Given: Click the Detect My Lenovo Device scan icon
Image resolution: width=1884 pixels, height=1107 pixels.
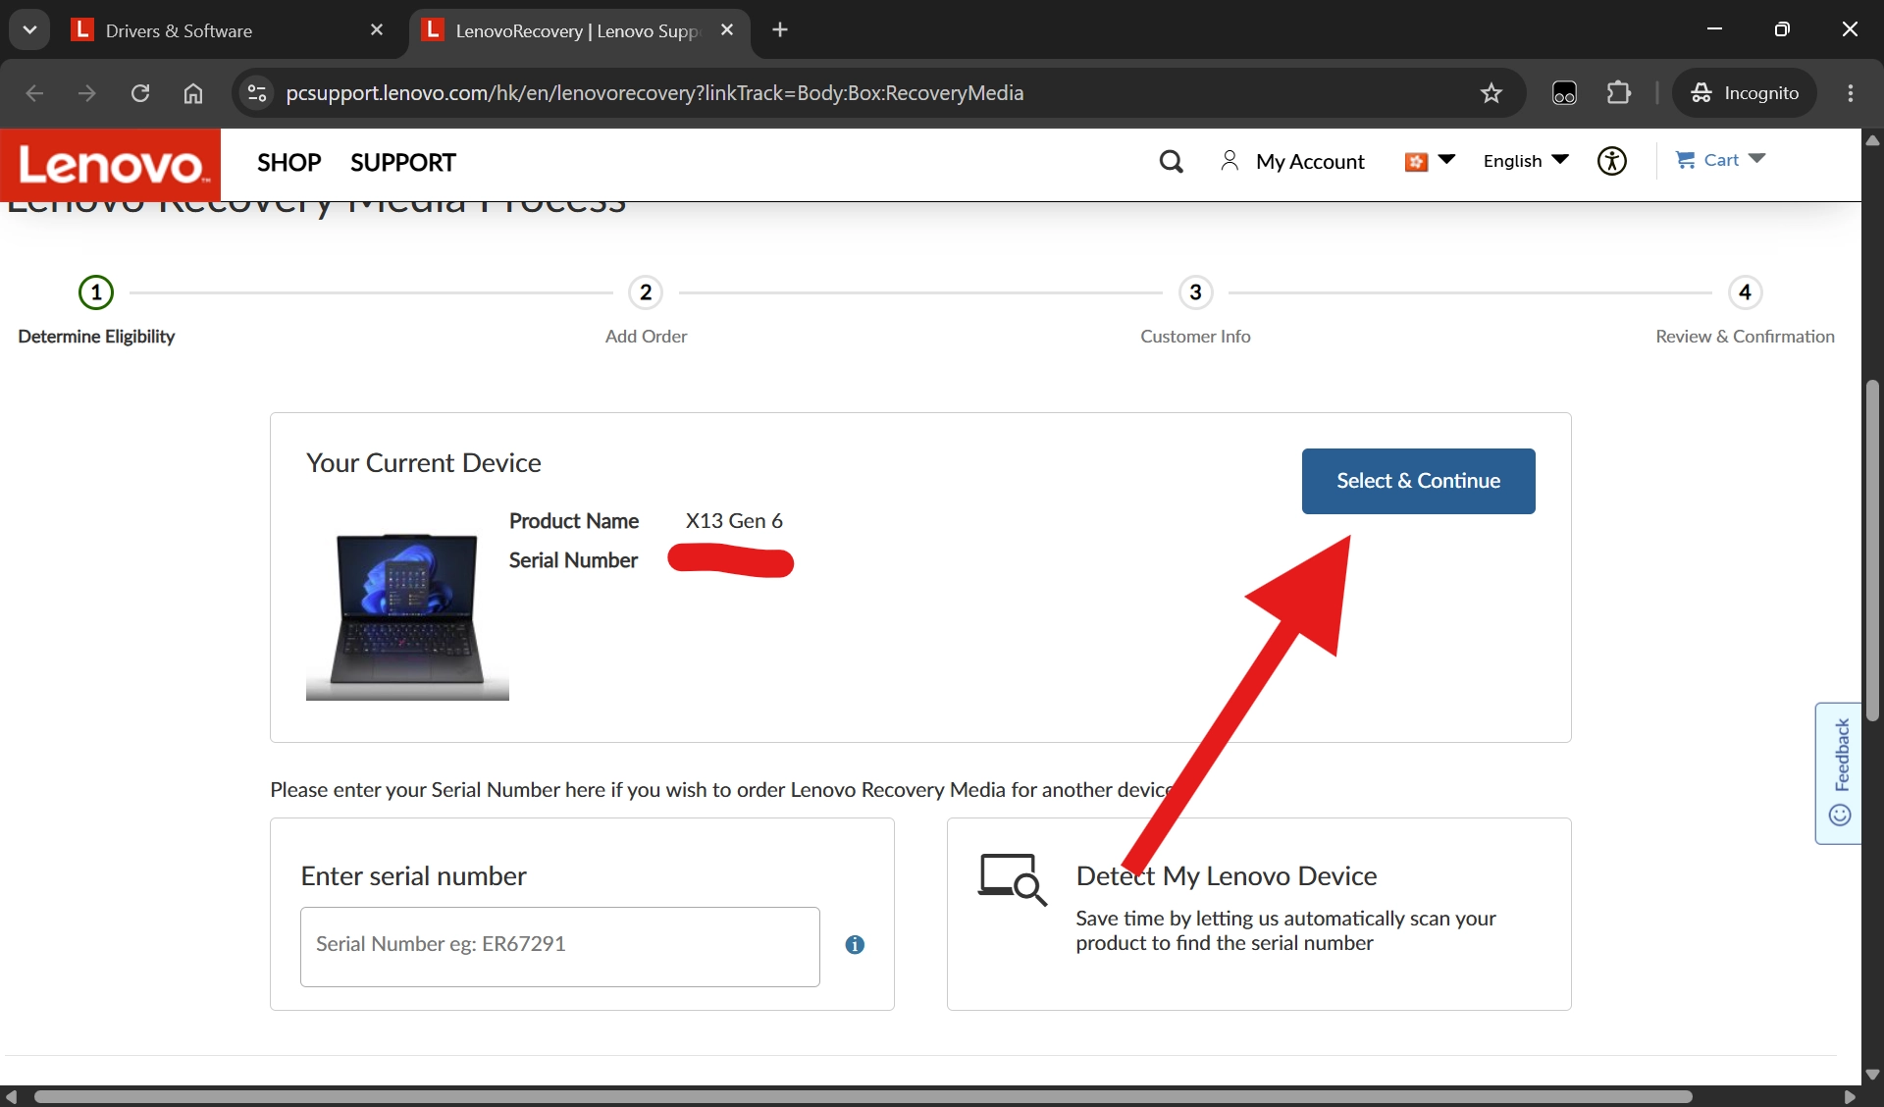Looking at the screenshot, I should 1012,879.
